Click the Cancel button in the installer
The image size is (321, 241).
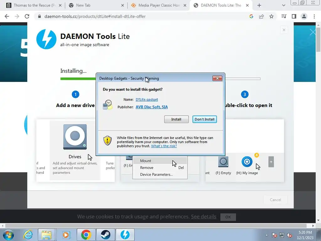click(x=275, y=200)
